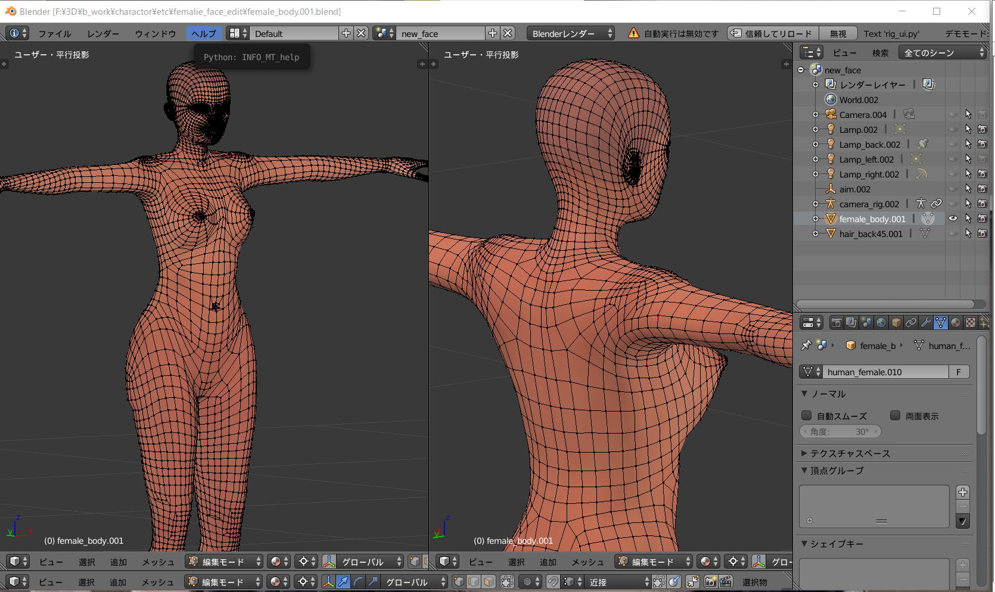Open the ファイル menu

tap(55, 33)
